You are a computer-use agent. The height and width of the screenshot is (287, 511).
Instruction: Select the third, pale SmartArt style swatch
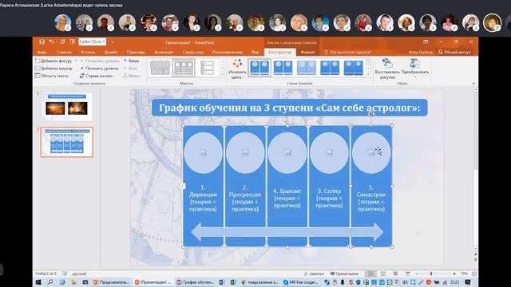coord(307,68)
